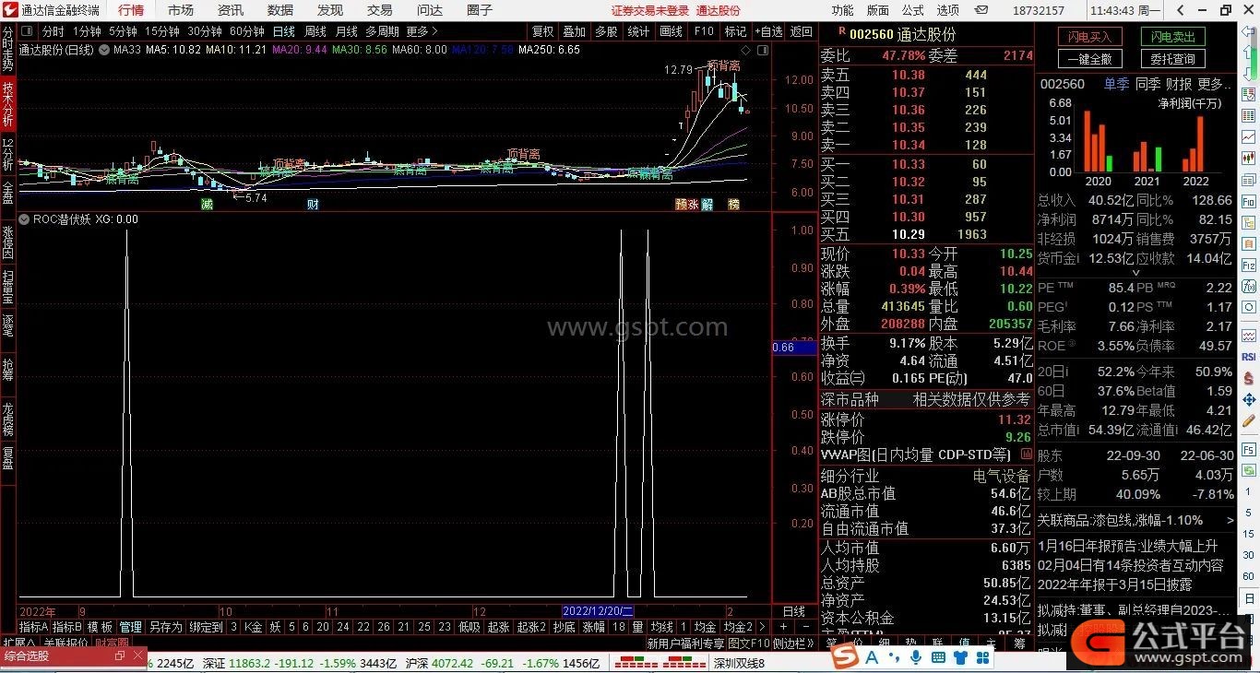Open the 交易 menu
1260x673 pixels.
click(380, 10)
